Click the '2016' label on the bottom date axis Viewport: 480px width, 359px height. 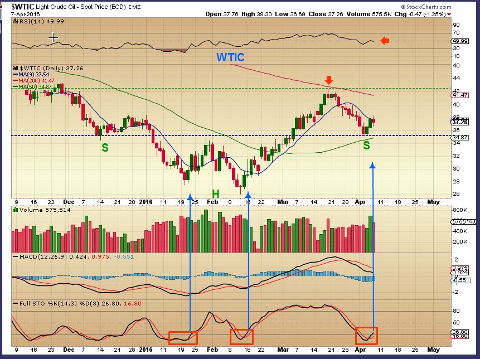coord(146,350)
